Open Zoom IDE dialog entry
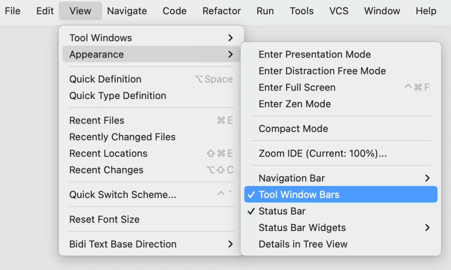 (323, 153)
